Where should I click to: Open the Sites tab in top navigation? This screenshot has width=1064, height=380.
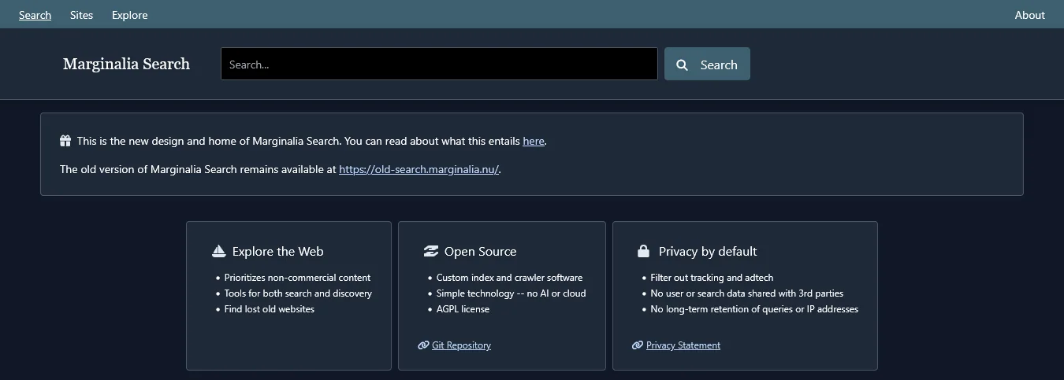81,15
